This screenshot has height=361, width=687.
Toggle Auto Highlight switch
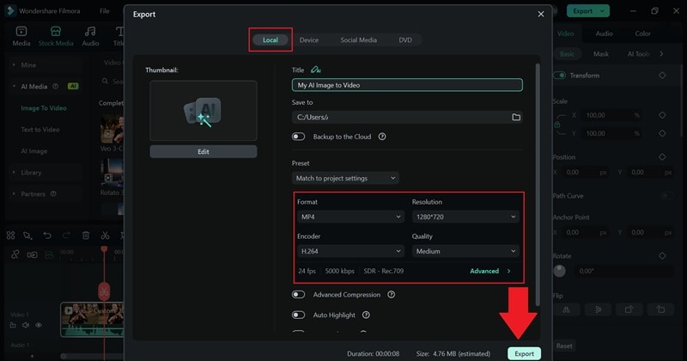pyautogui.click(x=298, y=315)
